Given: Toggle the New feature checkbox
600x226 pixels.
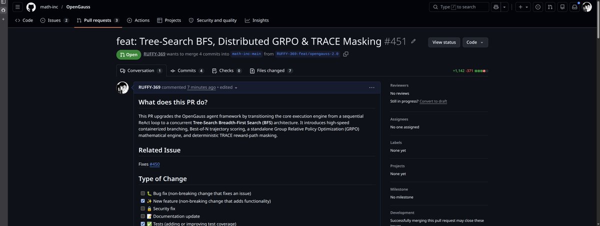Looking at the screenshot, I should [x=143, y=201].
